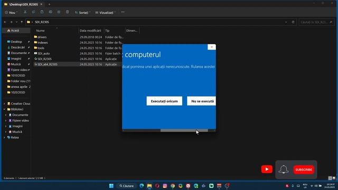Click the Cut scissors icon in toolbar
The image size is (338, 190).
[25, 12]
